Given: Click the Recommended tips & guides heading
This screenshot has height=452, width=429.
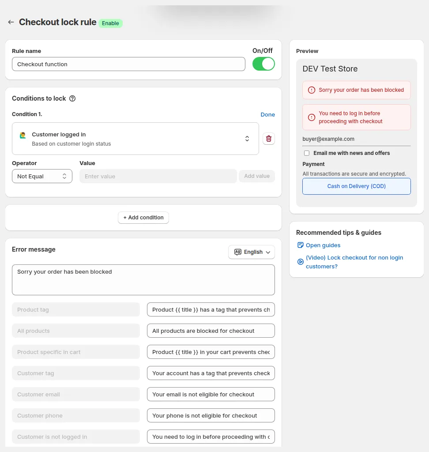Looking at the screenshot, I should tap(339, 233).
